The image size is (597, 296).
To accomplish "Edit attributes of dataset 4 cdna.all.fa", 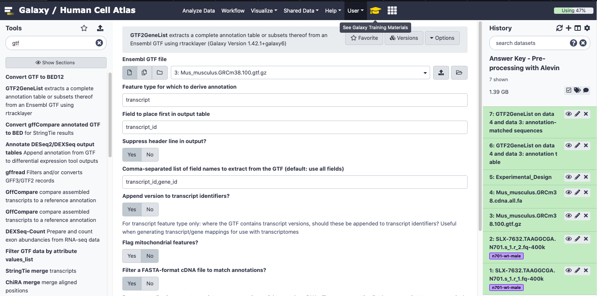I will coord(577,192).
